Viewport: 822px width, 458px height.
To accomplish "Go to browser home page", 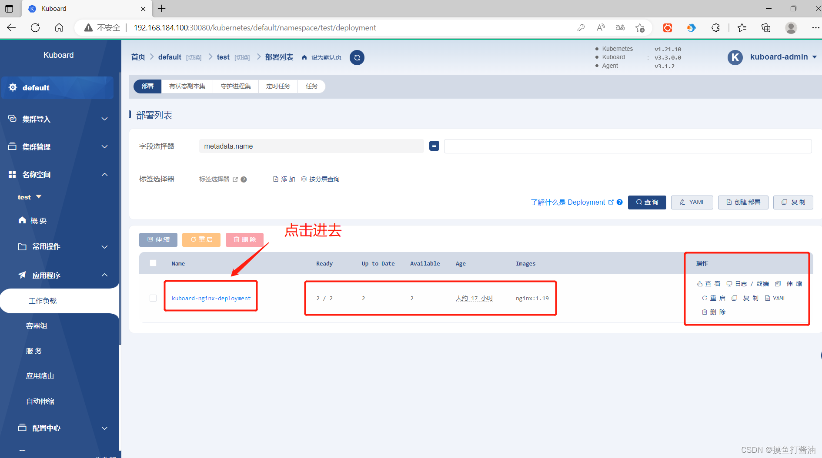I will tap(59, 28).
